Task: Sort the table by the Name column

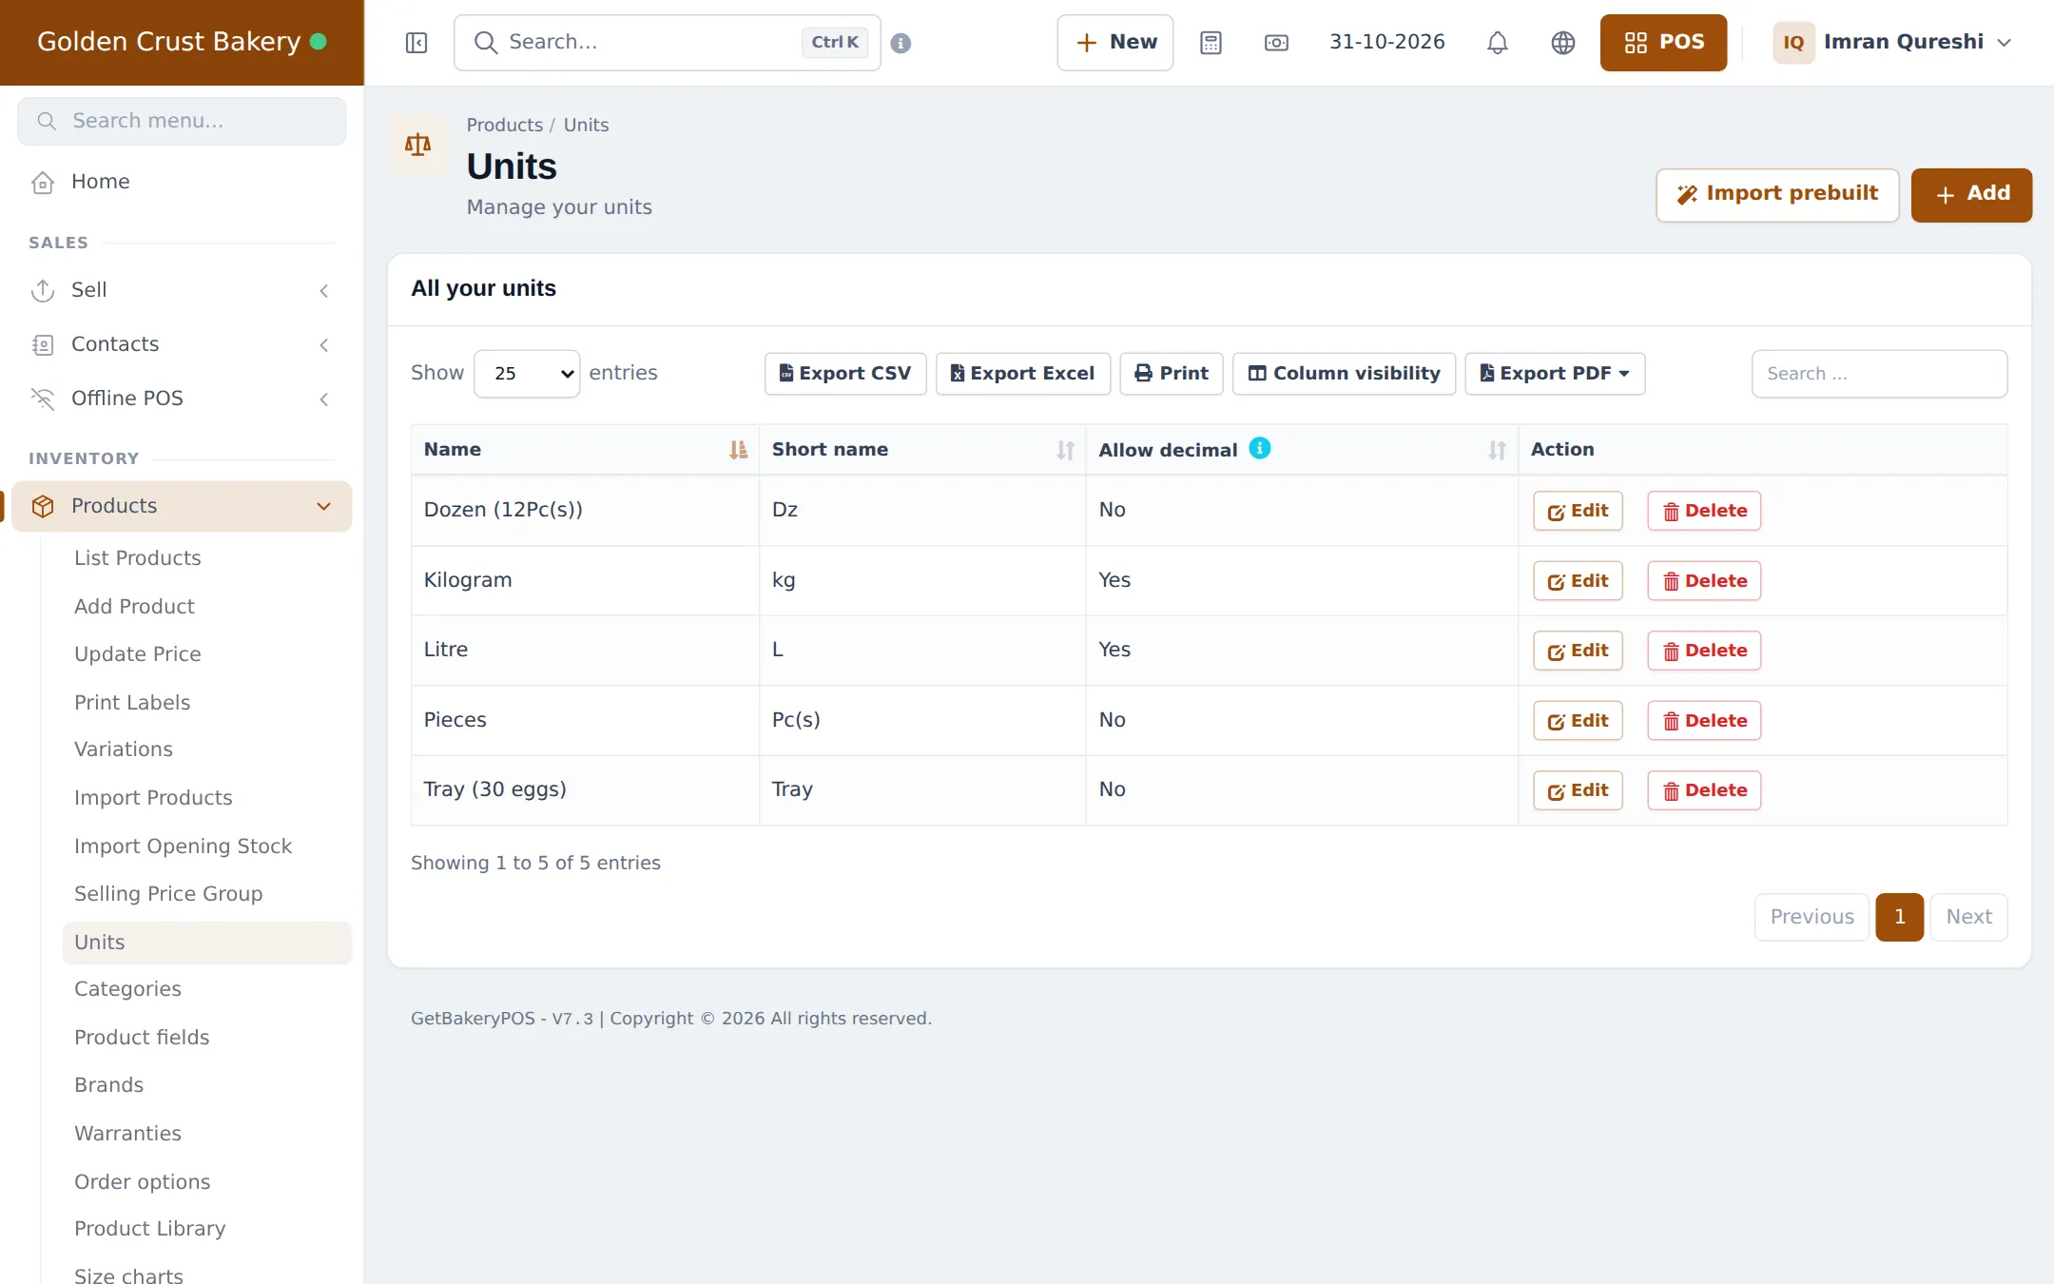Action: point(738,450)
